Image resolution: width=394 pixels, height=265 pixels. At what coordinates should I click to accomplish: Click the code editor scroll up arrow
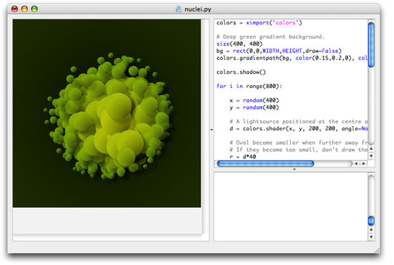point(371,149)
